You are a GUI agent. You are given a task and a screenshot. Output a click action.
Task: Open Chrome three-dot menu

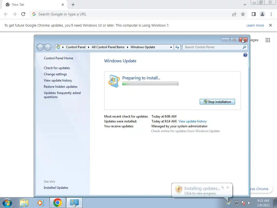click(x=271, y=14)
